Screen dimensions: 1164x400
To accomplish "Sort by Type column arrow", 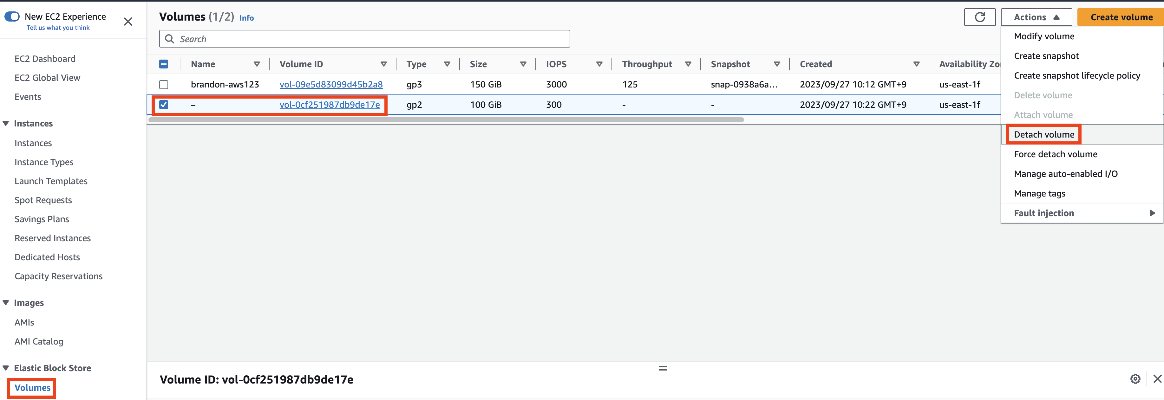I will [447, 64].
